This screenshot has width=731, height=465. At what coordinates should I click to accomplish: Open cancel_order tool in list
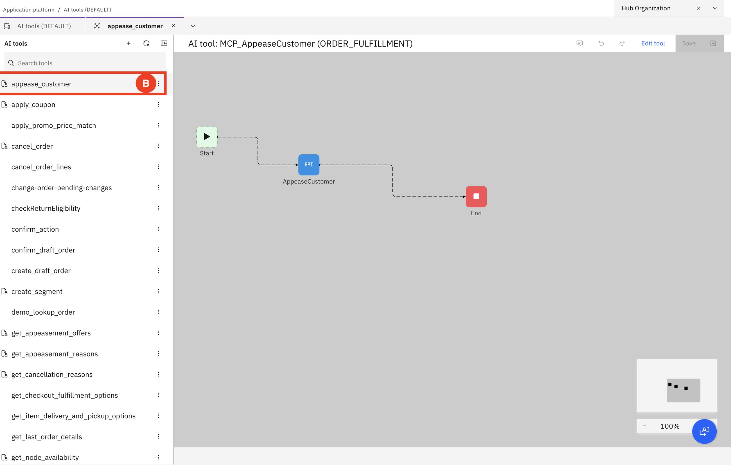[32, 146]
